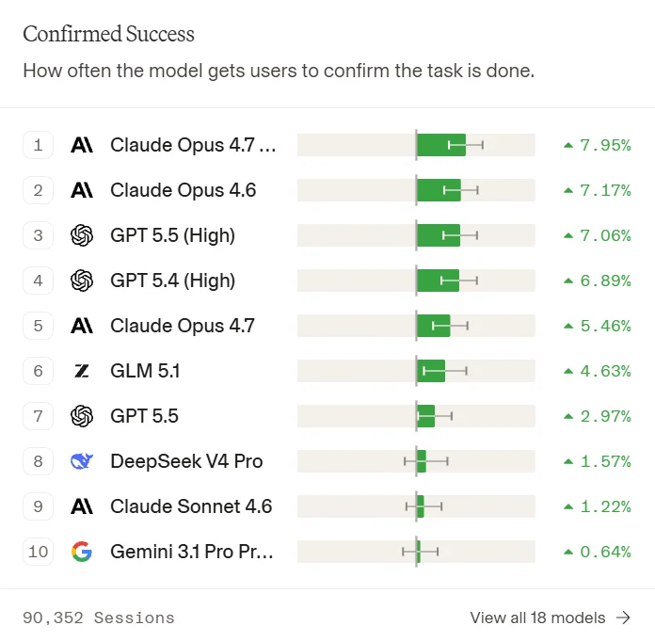Click the DeepSeek whale logo
The height and width of the screenshot is (642, 655).
82,461
